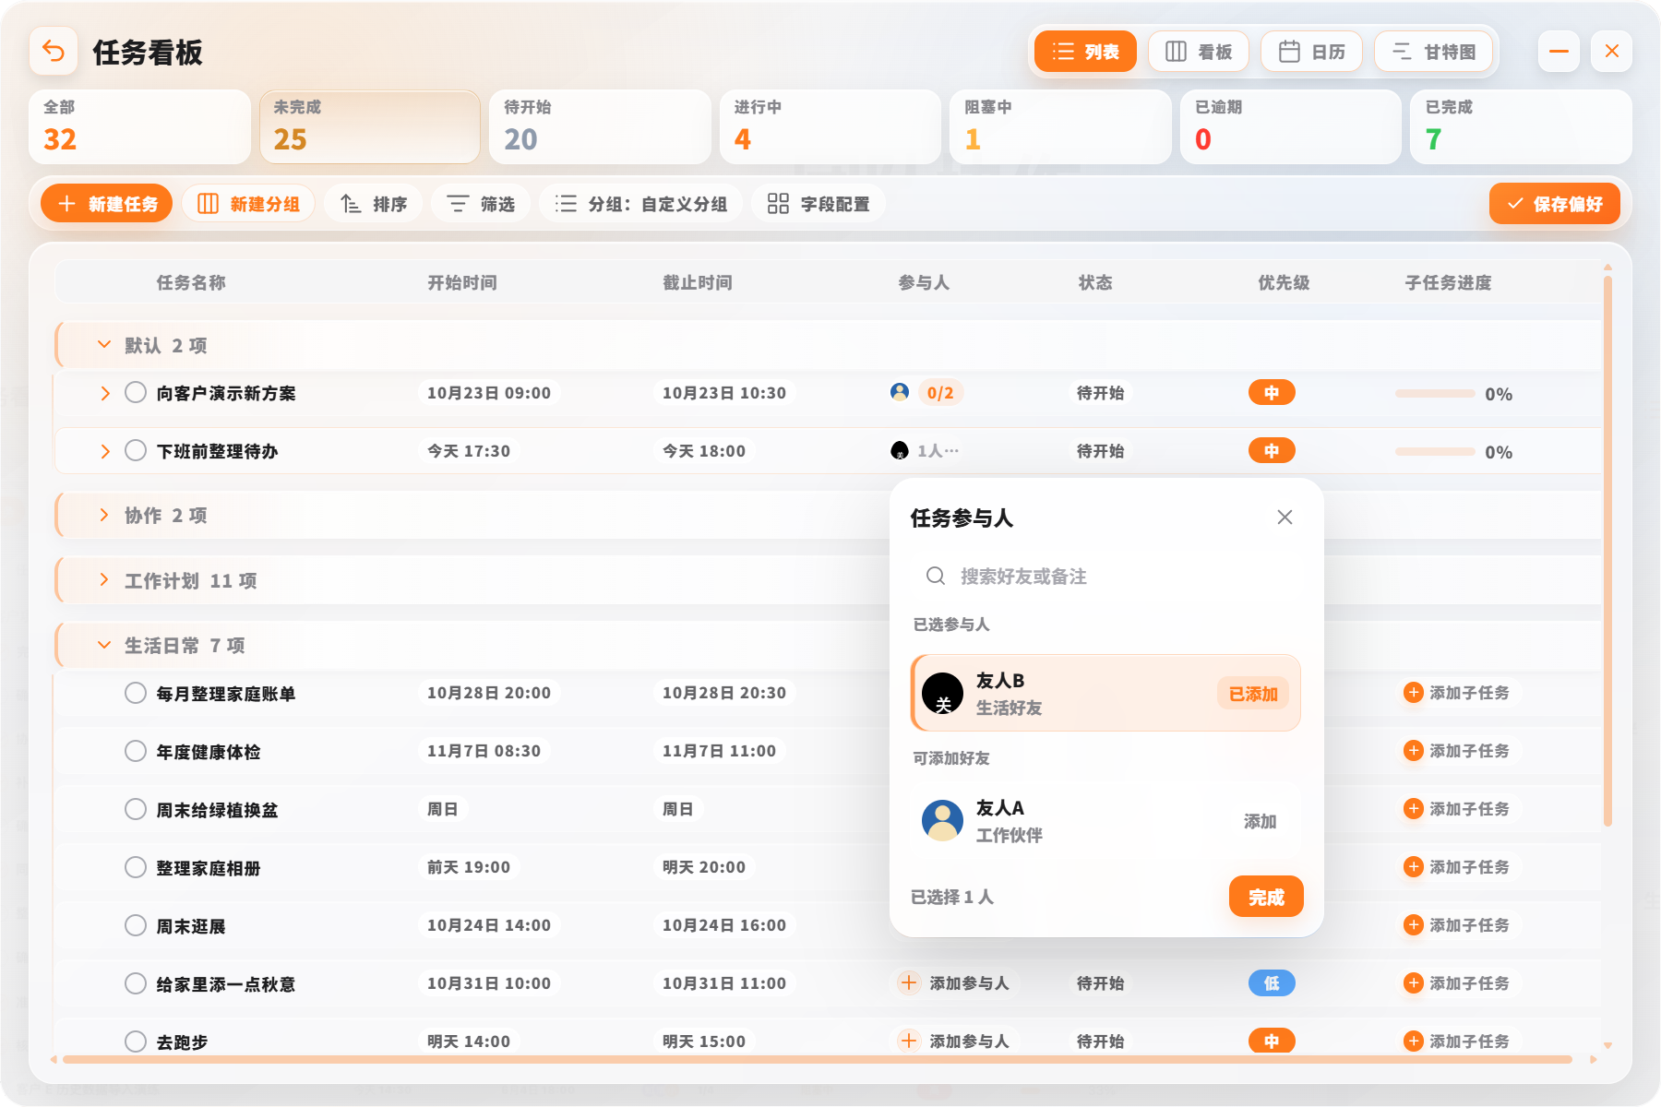Click 保存偏好 button
Screen dimensions: 1661x1107
coord(1555,204)
